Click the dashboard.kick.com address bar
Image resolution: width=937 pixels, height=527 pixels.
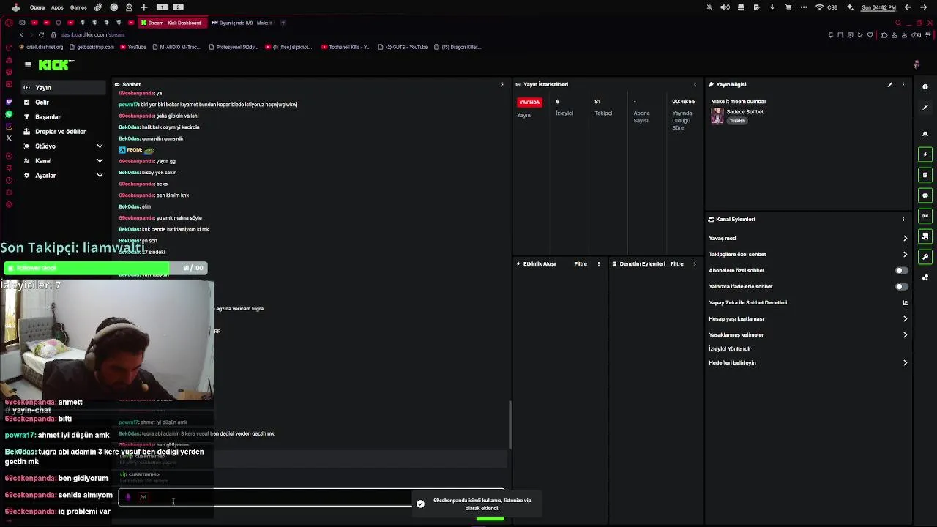(x=93, y=35)
